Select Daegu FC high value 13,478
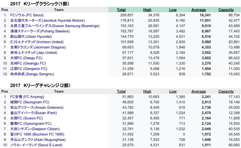The width and height of the screenshot is (241, 148). click(154, 58)
